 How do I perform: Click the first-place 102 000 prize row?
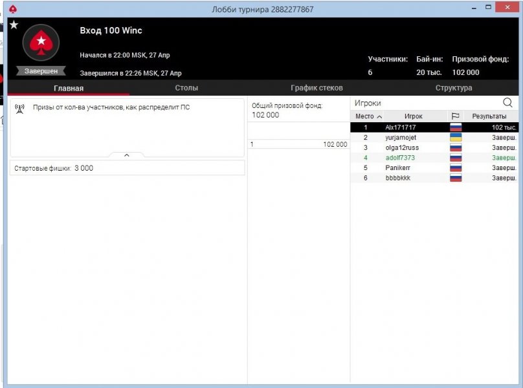(298, 144)
